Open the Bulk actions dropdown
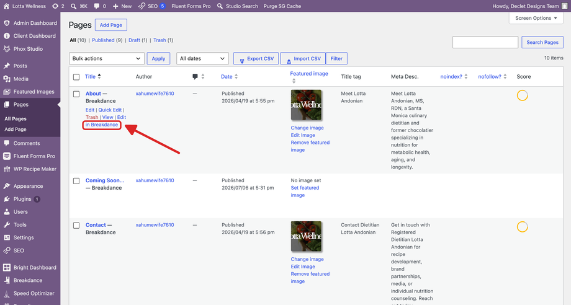This screenshot has width=571, height=305. (107, 58)
